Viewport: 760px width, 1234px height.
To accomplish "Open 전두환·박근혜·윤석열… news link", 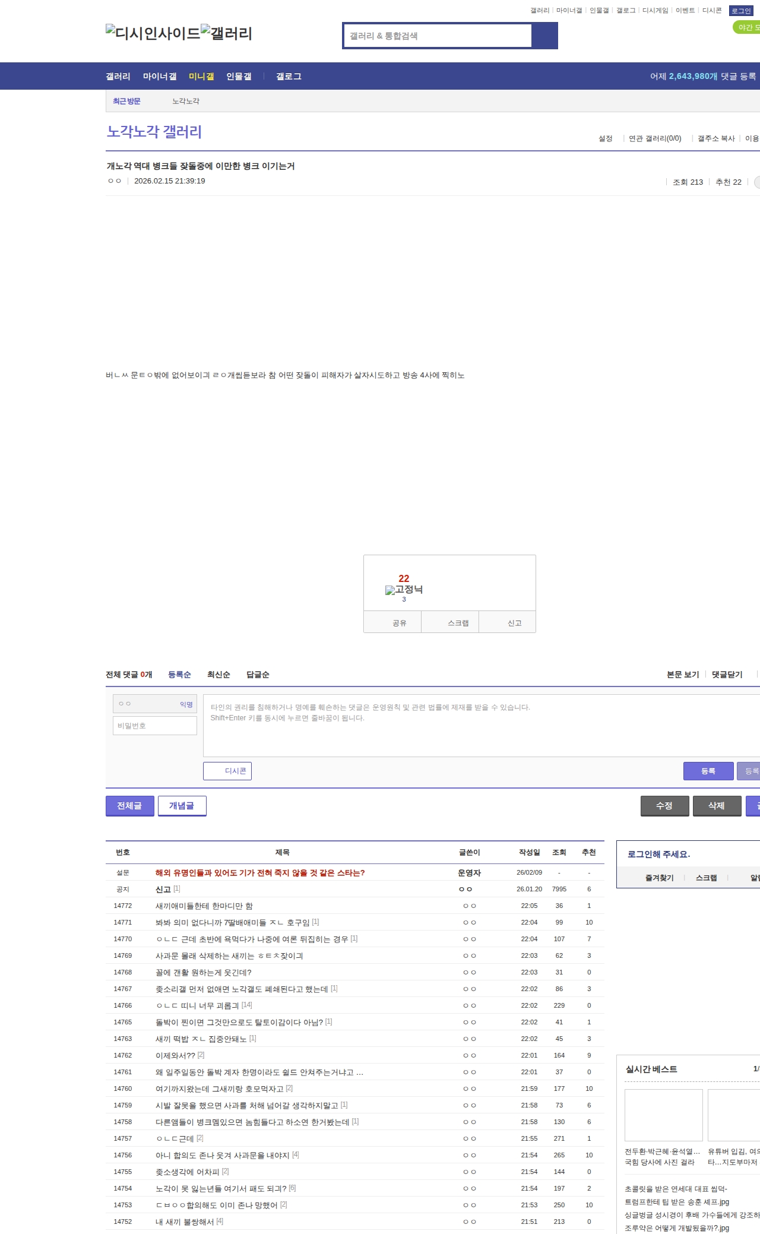I will (x=662, y=1157).
